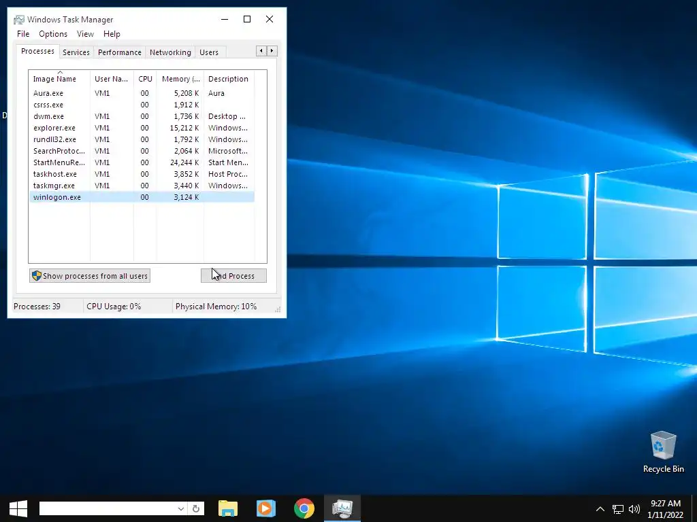Screen dimensions: 697x522
Task: Click the Task Manager title bar icon
Action: [x=18, y=20]
